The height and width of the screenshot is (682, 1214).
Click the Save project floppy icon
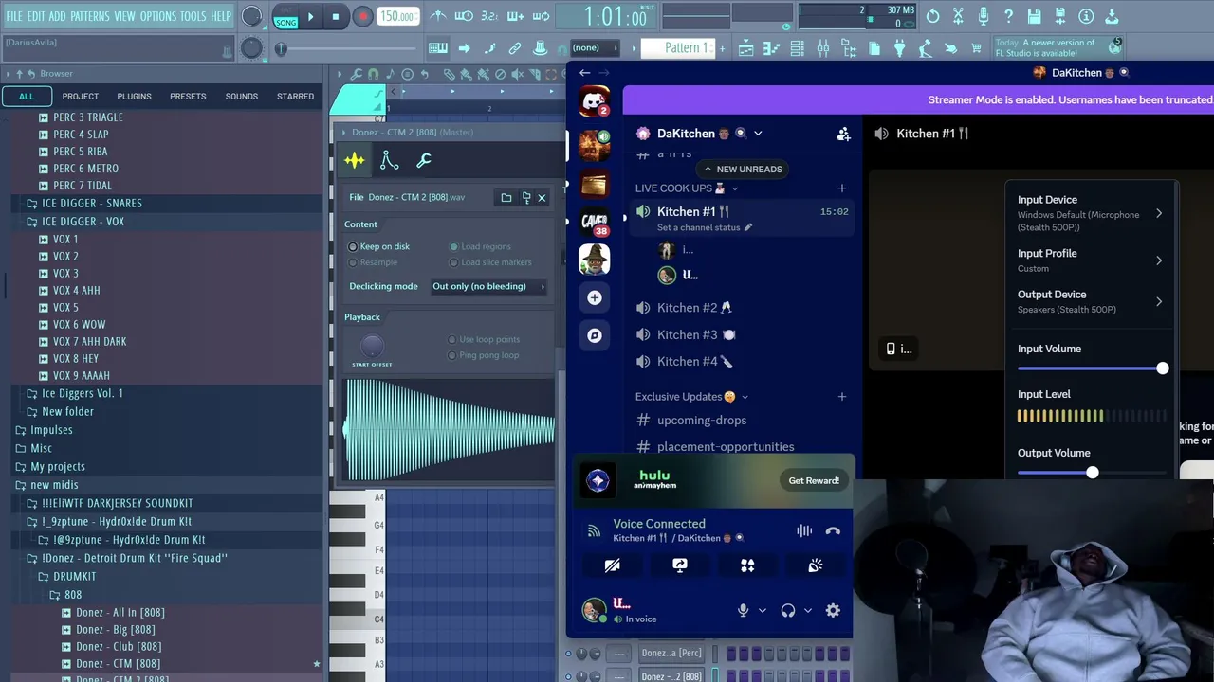[1035, 16]
